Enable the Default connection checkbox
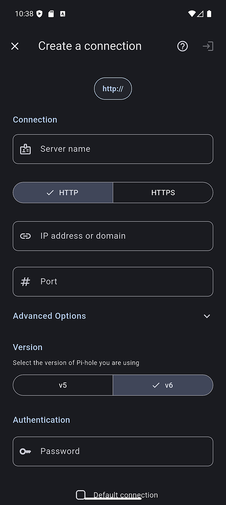Viewport: 226px width, 505px height. click(81, 495)
